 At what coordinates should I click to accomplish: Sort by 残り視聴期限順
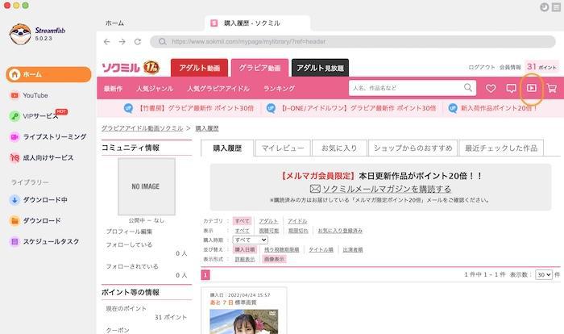[x=282, y=249]
